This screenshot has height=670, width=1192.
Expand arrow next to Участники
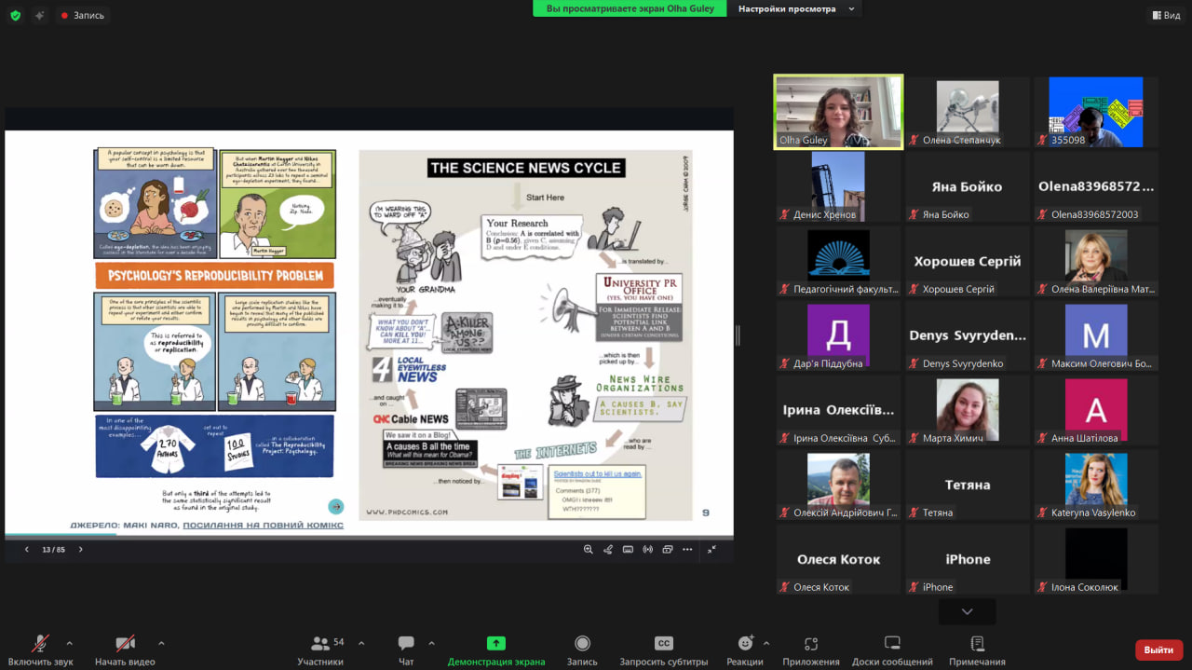coord(361,643)
